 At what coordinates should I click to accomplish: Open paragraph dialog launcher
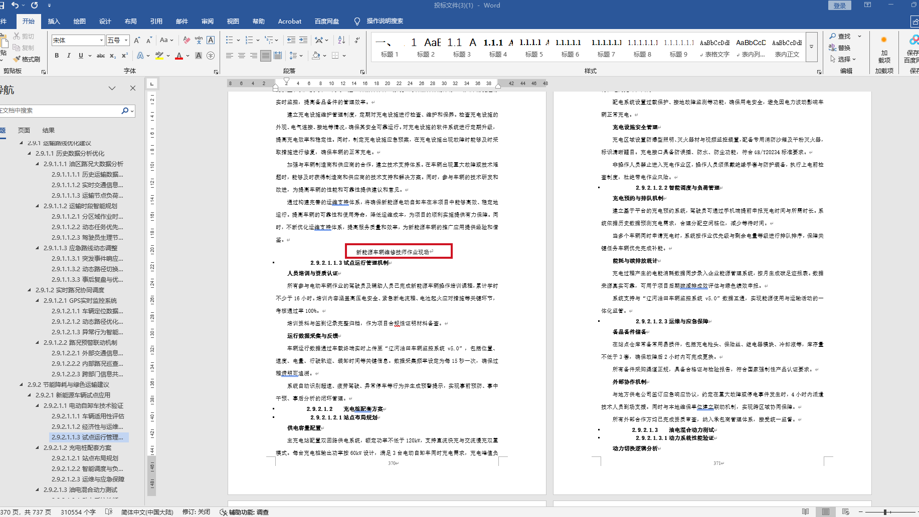(x=362, y=72)
